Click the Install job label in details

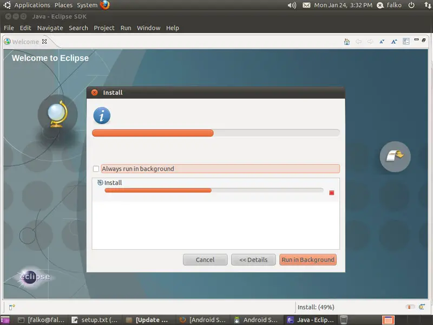click(x=113, y=183)
